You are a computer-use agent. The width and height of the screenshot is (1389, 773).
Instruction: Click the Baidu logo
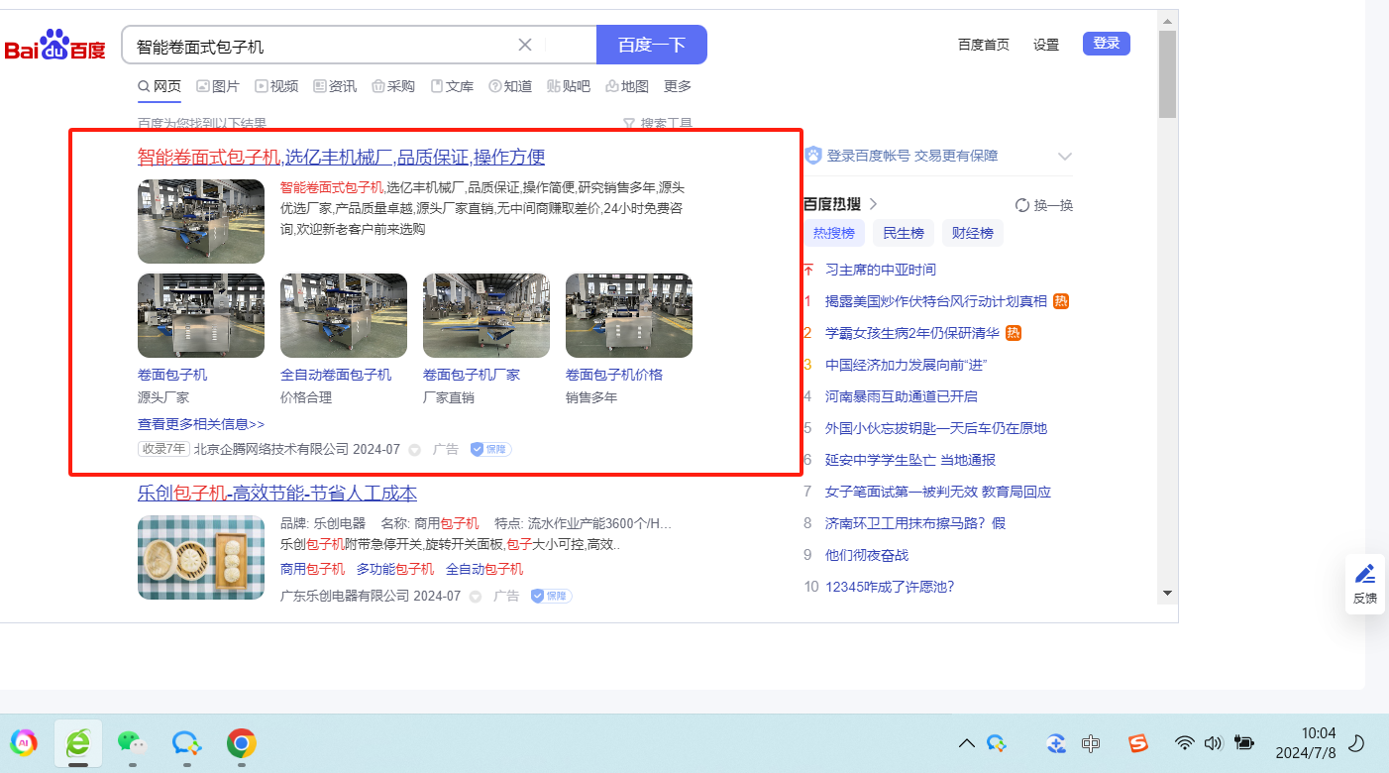55,46
